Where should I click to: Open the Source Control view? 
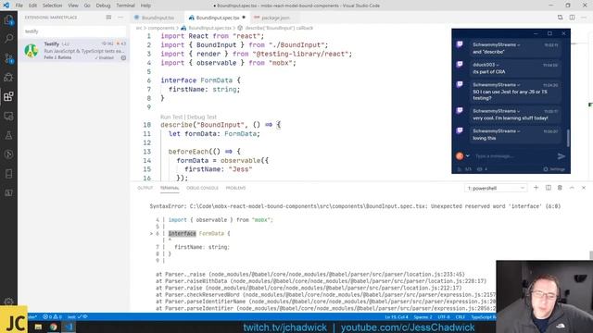tap(8, 58)
